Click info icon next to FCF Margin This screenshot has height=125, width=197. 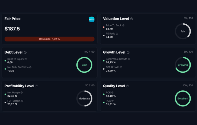click(x=22, y=101)
